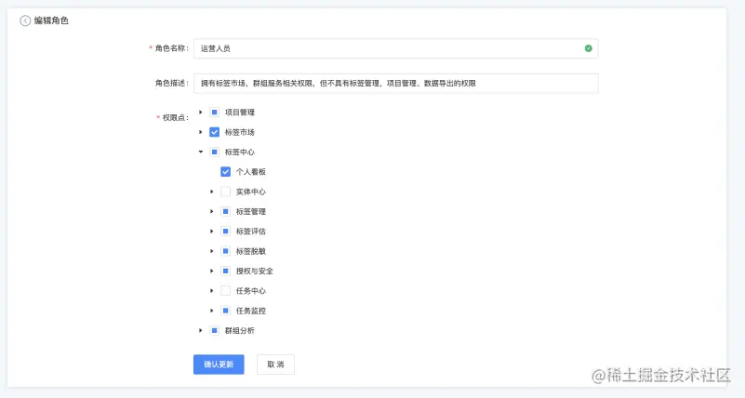
Task: Collapse the 标签中心 tree node
Action: point(201,152)
